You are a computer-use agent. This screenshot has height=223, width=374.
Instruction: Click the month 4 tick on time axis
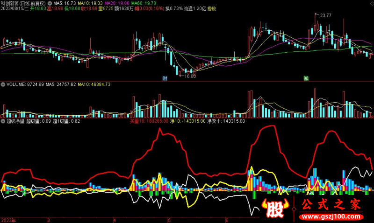click(x=115, y=220)
